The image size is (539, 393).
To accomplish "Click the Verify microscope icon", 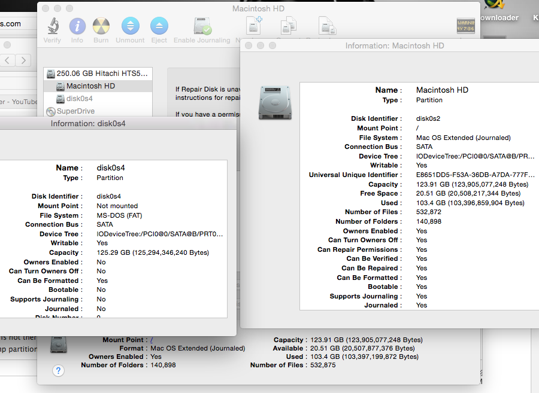I will (52, 27).
